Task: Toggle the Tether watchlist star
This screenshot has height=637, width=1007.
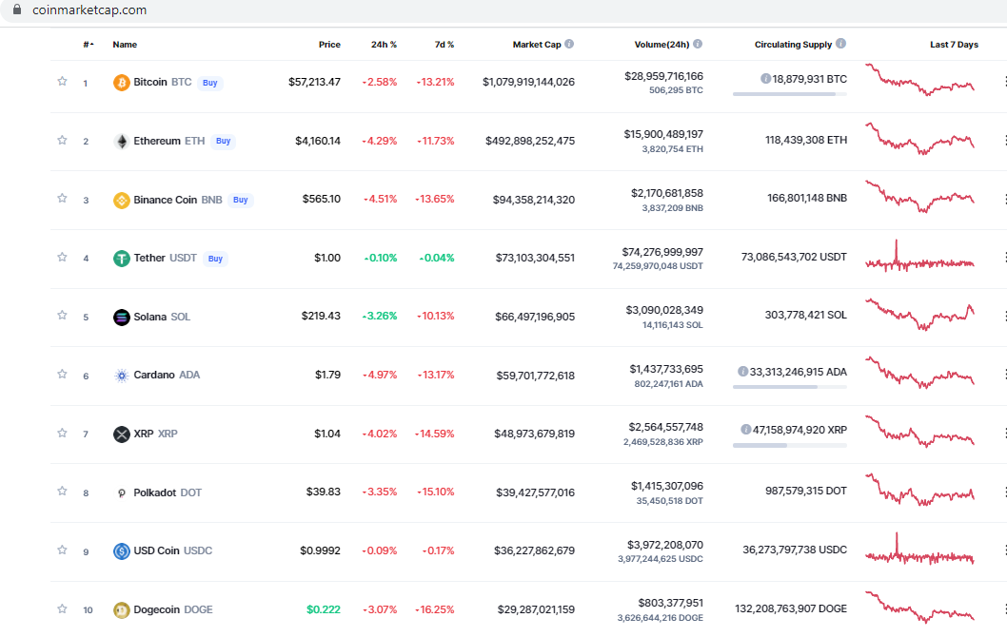Action: 62,257
